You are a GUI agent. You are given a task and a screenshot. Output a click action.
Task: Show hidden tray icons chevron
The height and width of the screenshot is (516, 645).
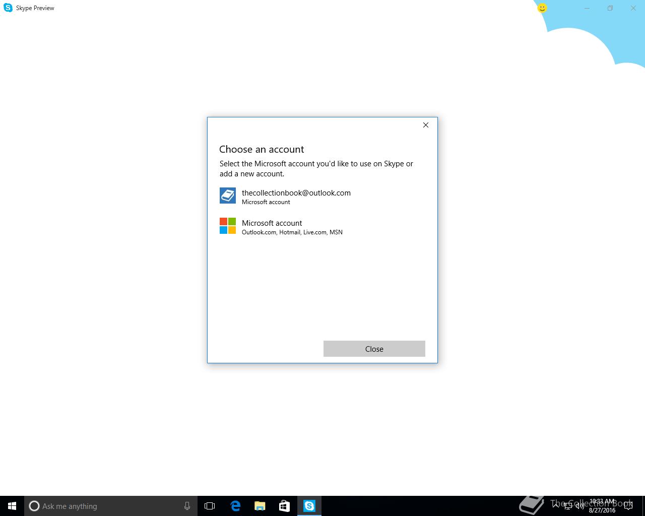pyautogui.click(x=556, y=506)
